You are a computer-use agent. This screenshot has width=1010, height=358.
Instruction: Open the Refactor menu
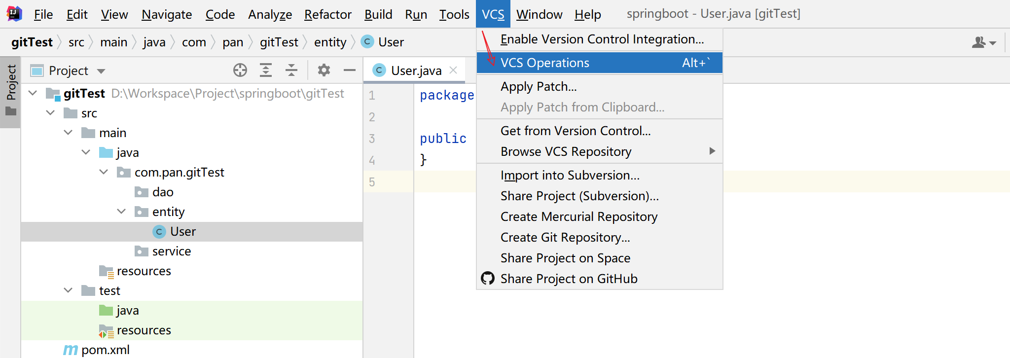click(x=327, y=14)
